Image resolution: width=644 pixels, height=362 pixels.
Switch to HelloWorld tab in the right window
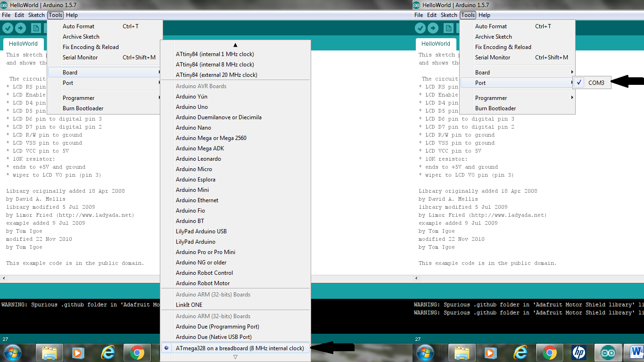pyautogui.click(x=436, y=44)
